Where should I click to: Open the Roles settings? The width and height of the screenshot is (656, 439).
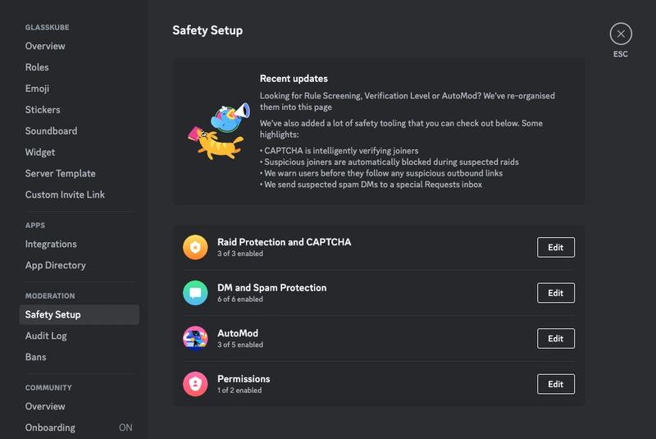[x=79, y=67]
